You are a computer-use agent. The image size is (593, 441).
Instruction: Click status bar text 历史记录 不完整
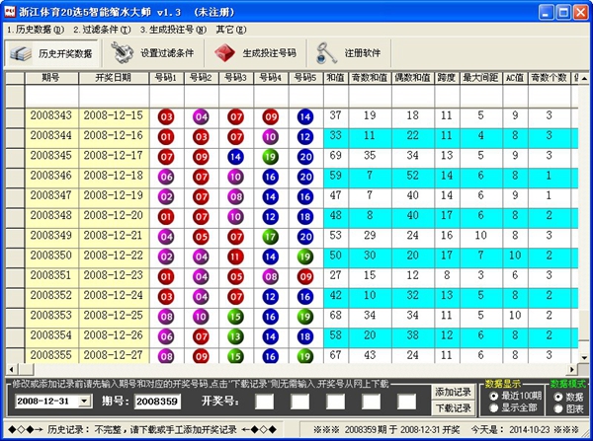(x=141, y=430)
